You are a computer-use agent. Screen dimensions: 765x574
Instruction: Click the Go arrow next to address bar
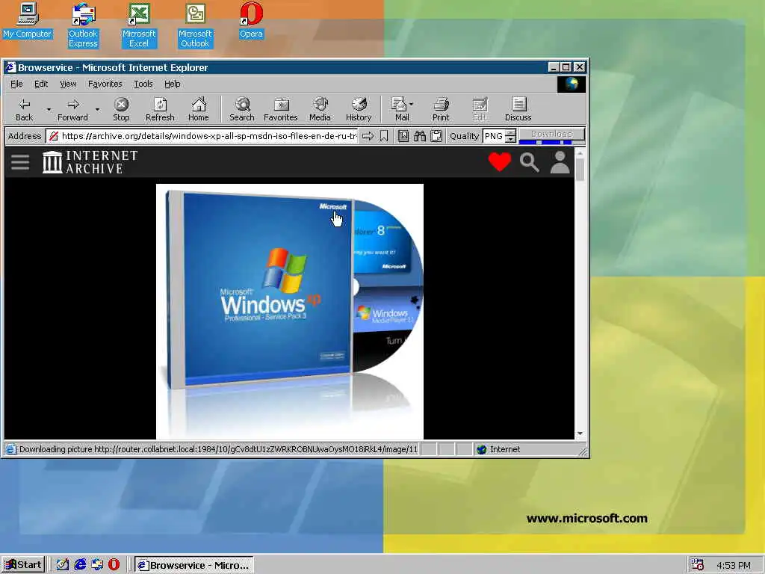point(368,136)
